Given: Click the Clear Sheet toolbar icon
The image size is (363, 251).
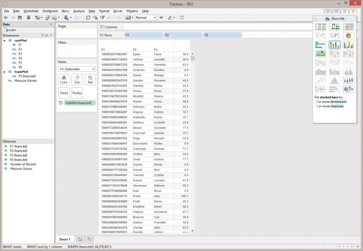Looking at the screenshot, I should (54, 18).
